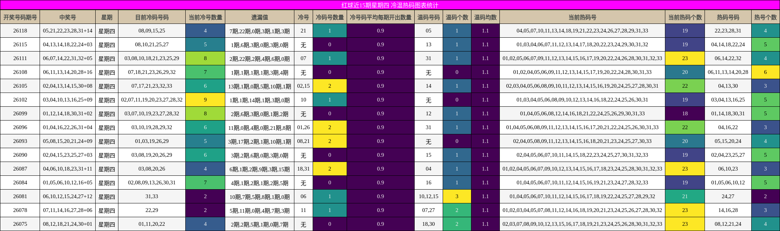
Task: Select issue number 26087
Action: 20,169
